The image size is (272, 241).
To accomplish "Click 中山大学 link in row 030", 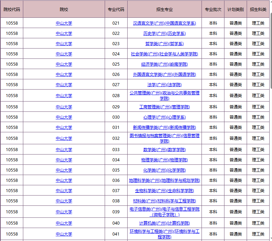I will pyautogui.click(x=64, y=117).
